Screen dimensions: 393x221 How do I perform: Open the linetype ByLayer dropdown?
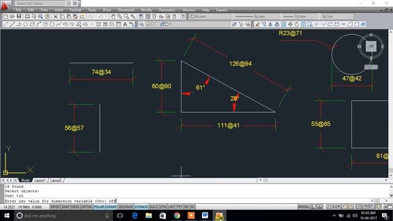coord(257,17)
